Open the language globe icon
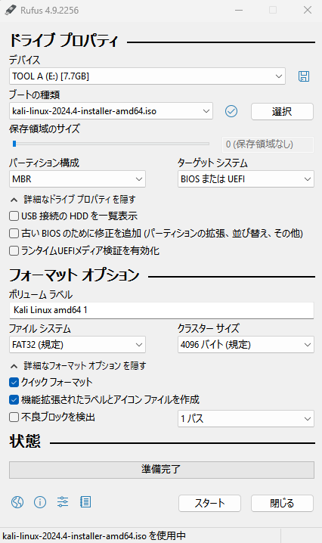The image size is (322, 543). 17,502
